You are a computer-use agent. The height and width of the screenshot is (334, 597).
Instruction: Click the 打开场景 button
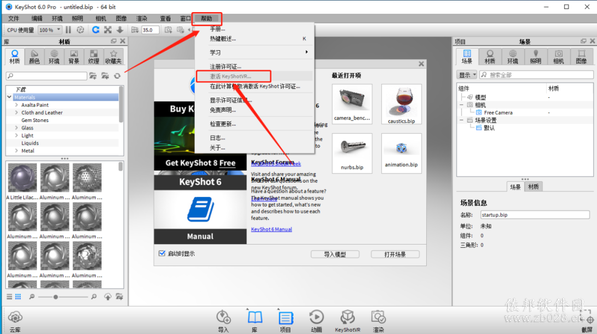click(395, 254)
